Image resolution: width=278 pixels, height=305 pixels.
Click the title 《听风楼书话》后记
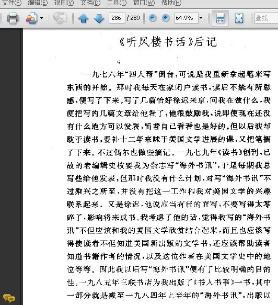[168, 42]
